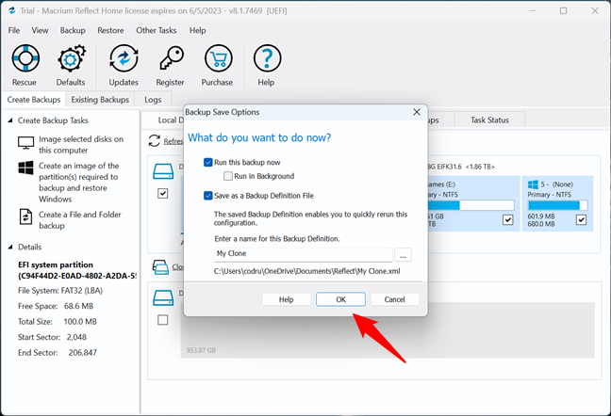Close the Backup Save Options dialog
This screenshot has width=611, height=416.
[417, 112]
